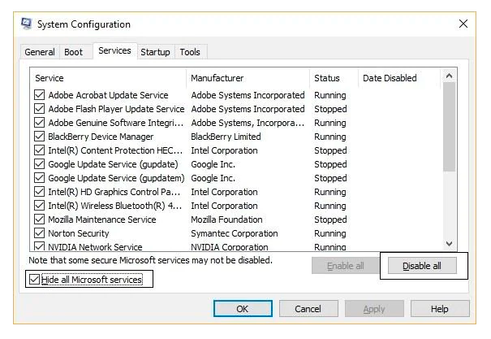This screenshot has width=491, height=339.
Task: Switch to the Startup tab
Action: [155, 52]
